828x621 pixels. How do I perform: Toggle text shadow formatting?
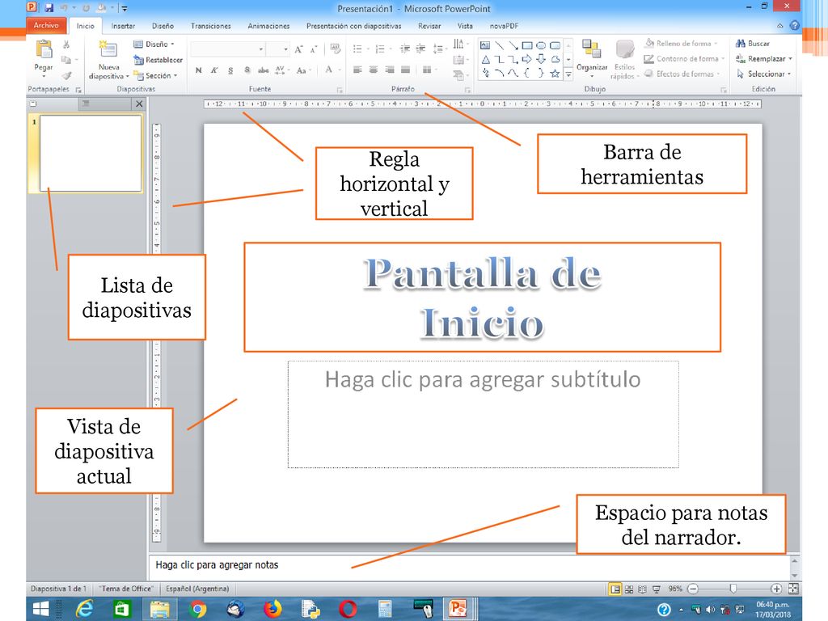click(247, 70)
